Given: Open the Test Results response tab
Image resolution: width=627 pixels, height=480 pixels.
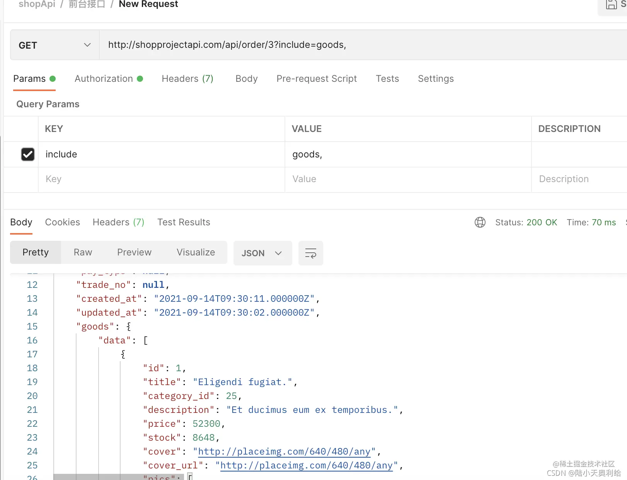Looking at the screenshot, I should (x=184, y=222).
